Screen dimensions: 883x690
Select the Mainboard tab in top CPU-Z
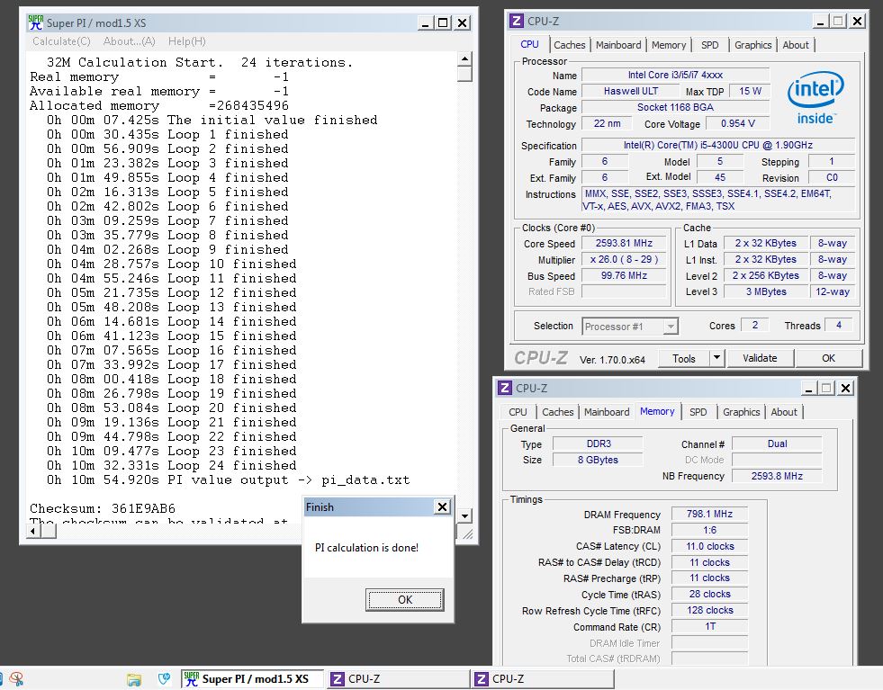coord(618,45)
